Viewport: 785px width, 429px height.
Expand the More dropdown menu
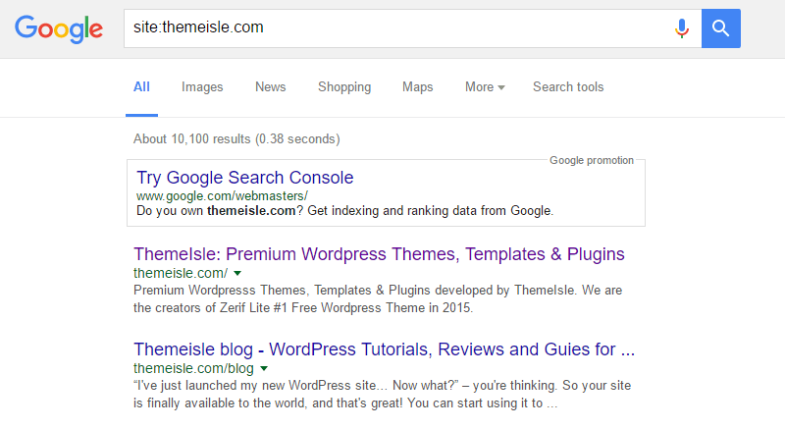(x=485, y=87)
